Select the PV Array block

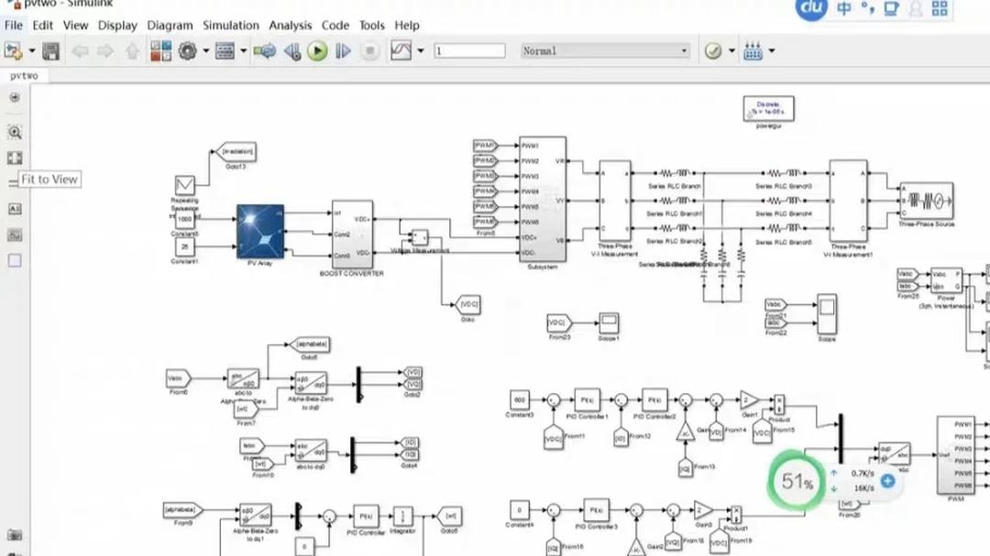(x=260, y=231)
